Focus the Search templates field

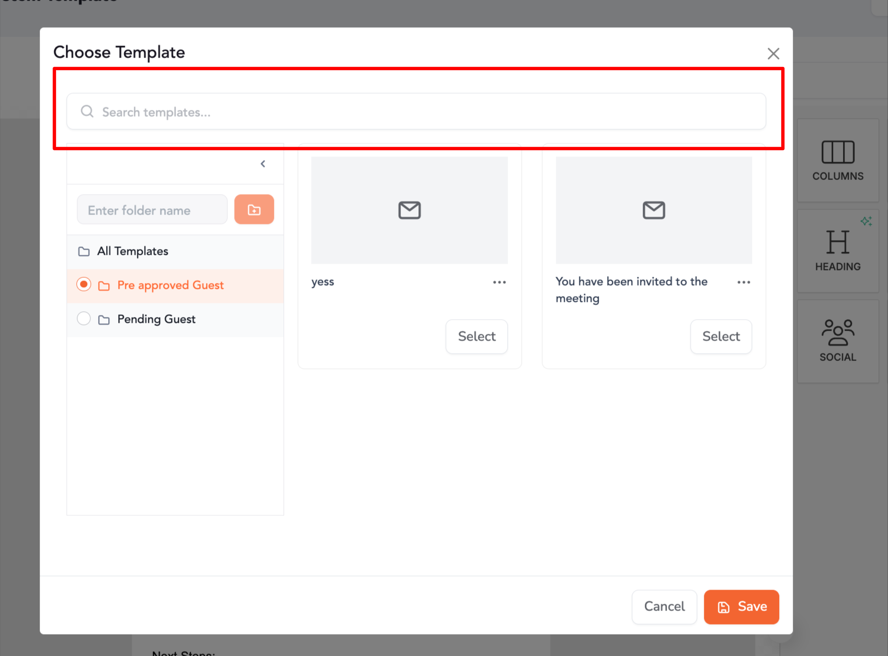(x=418, y=112)
